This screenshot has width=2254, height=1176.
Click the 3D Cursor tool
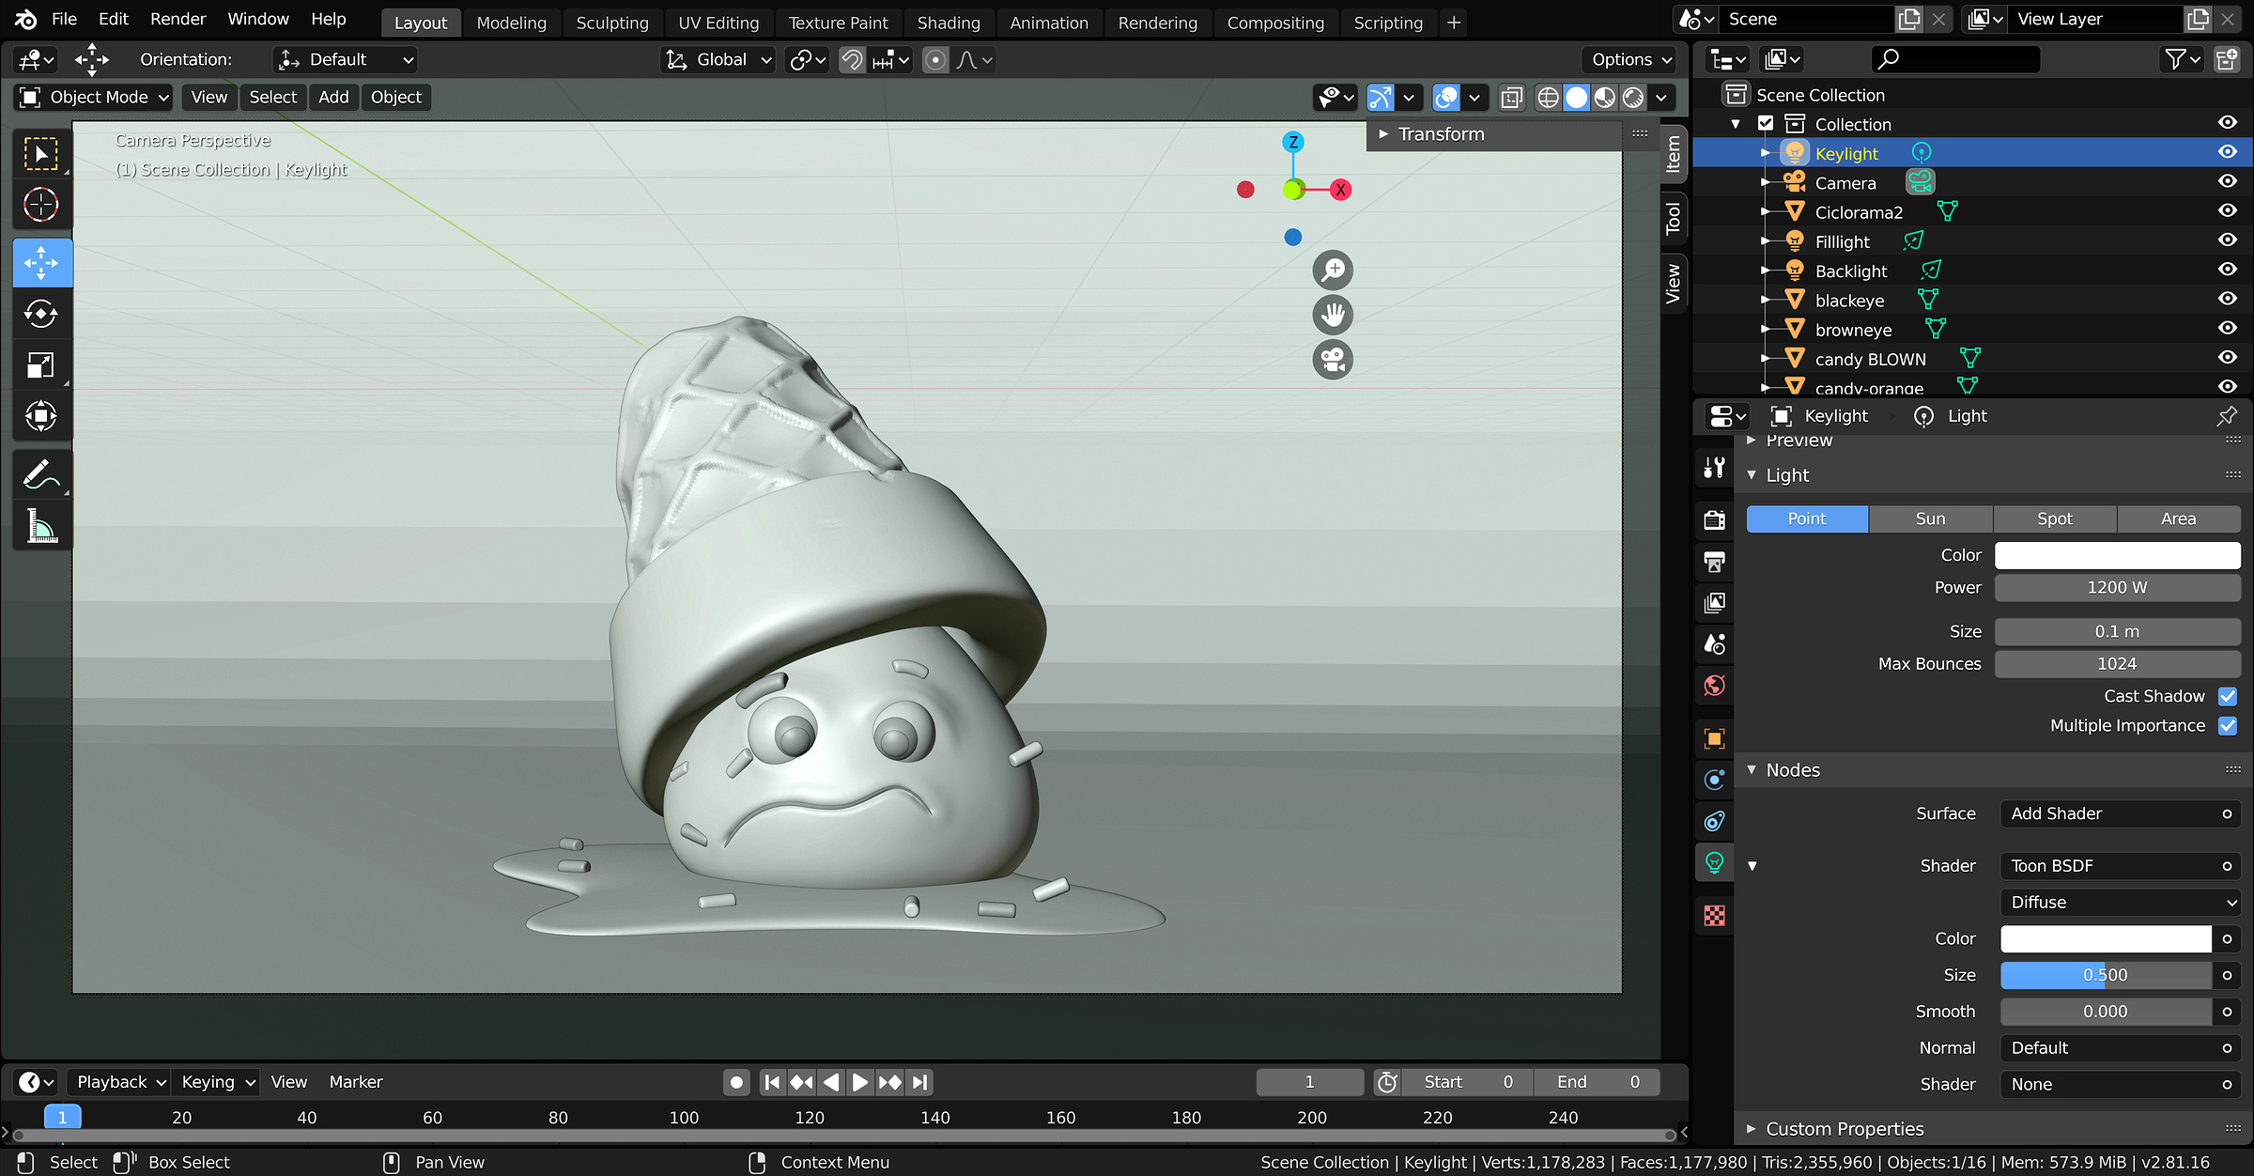tap(40, 205)
